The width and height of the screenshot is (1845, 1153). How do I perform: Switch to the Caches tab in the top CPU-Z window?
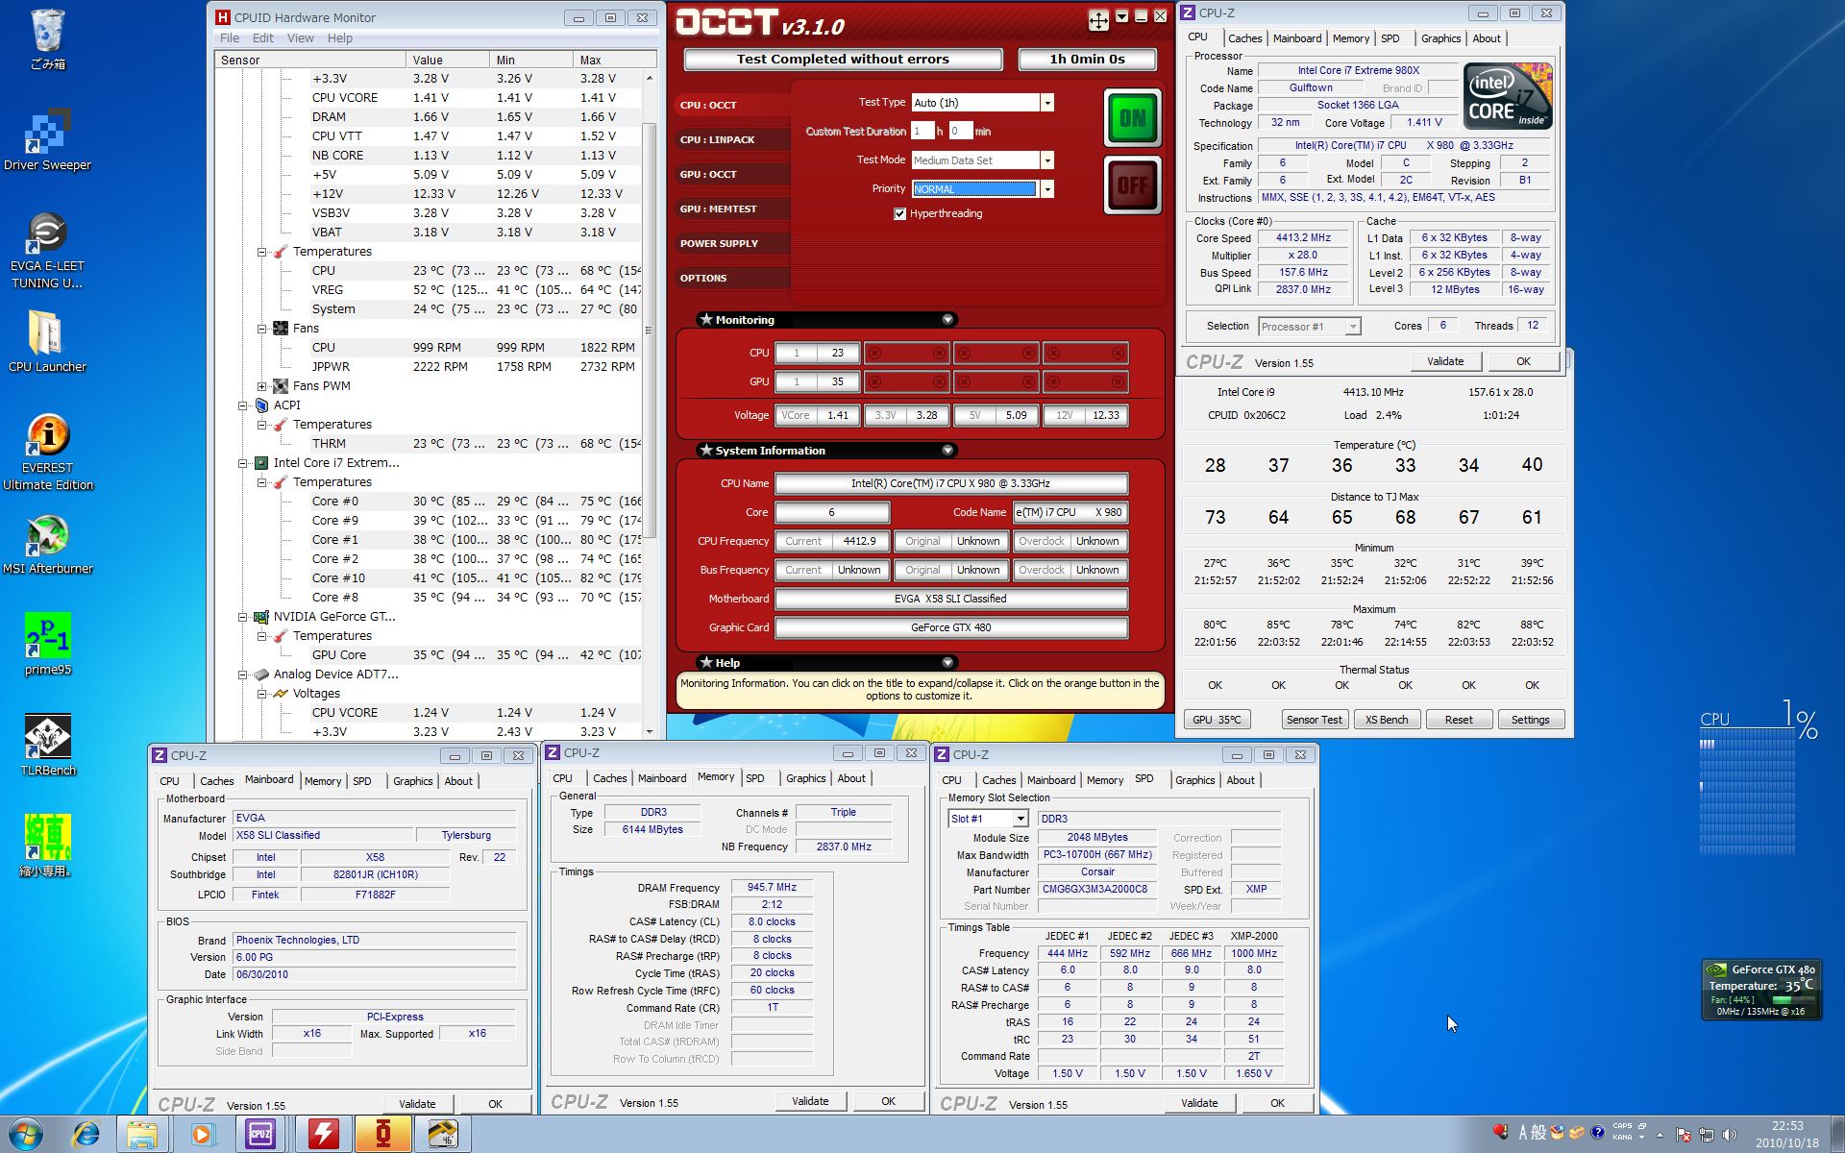point(1244,38)
